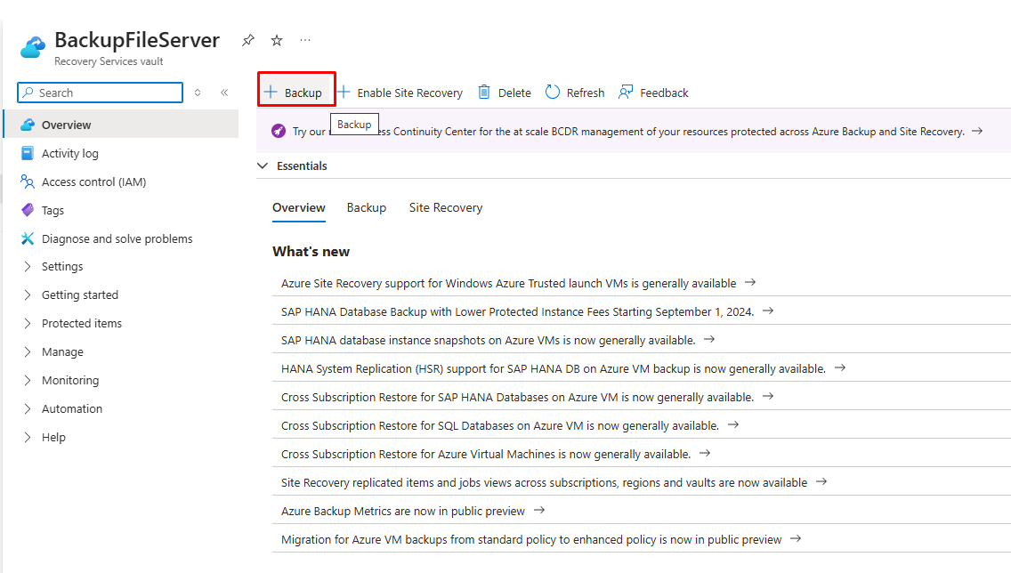Click the Overview cloud icon in sidebar
The height and width of the screenshot is (573, 1011).
pos(27,125)
